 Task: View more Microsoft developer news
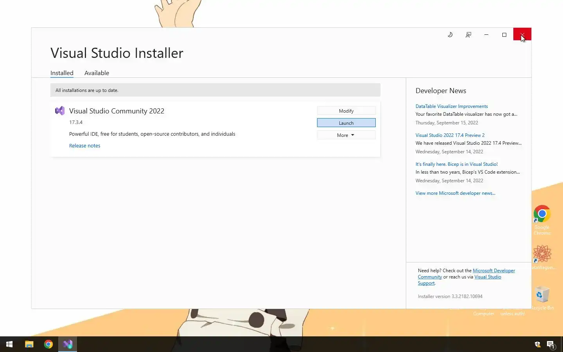coord(455,193)
